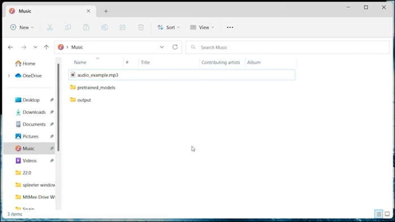
Task: Click the Share icon in toolbar
Action: pyautogui.click(x=123, y=28)
